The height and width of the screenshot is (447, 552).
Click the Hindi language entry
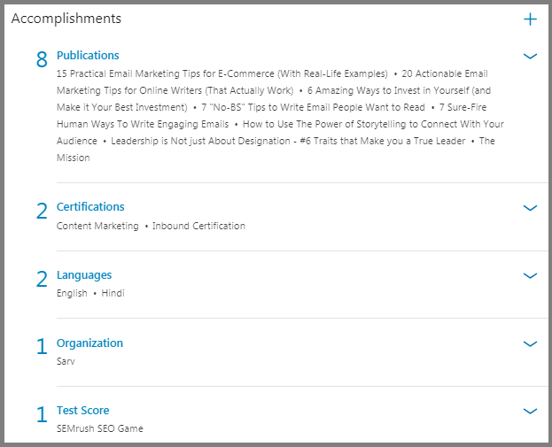point(113,293)
